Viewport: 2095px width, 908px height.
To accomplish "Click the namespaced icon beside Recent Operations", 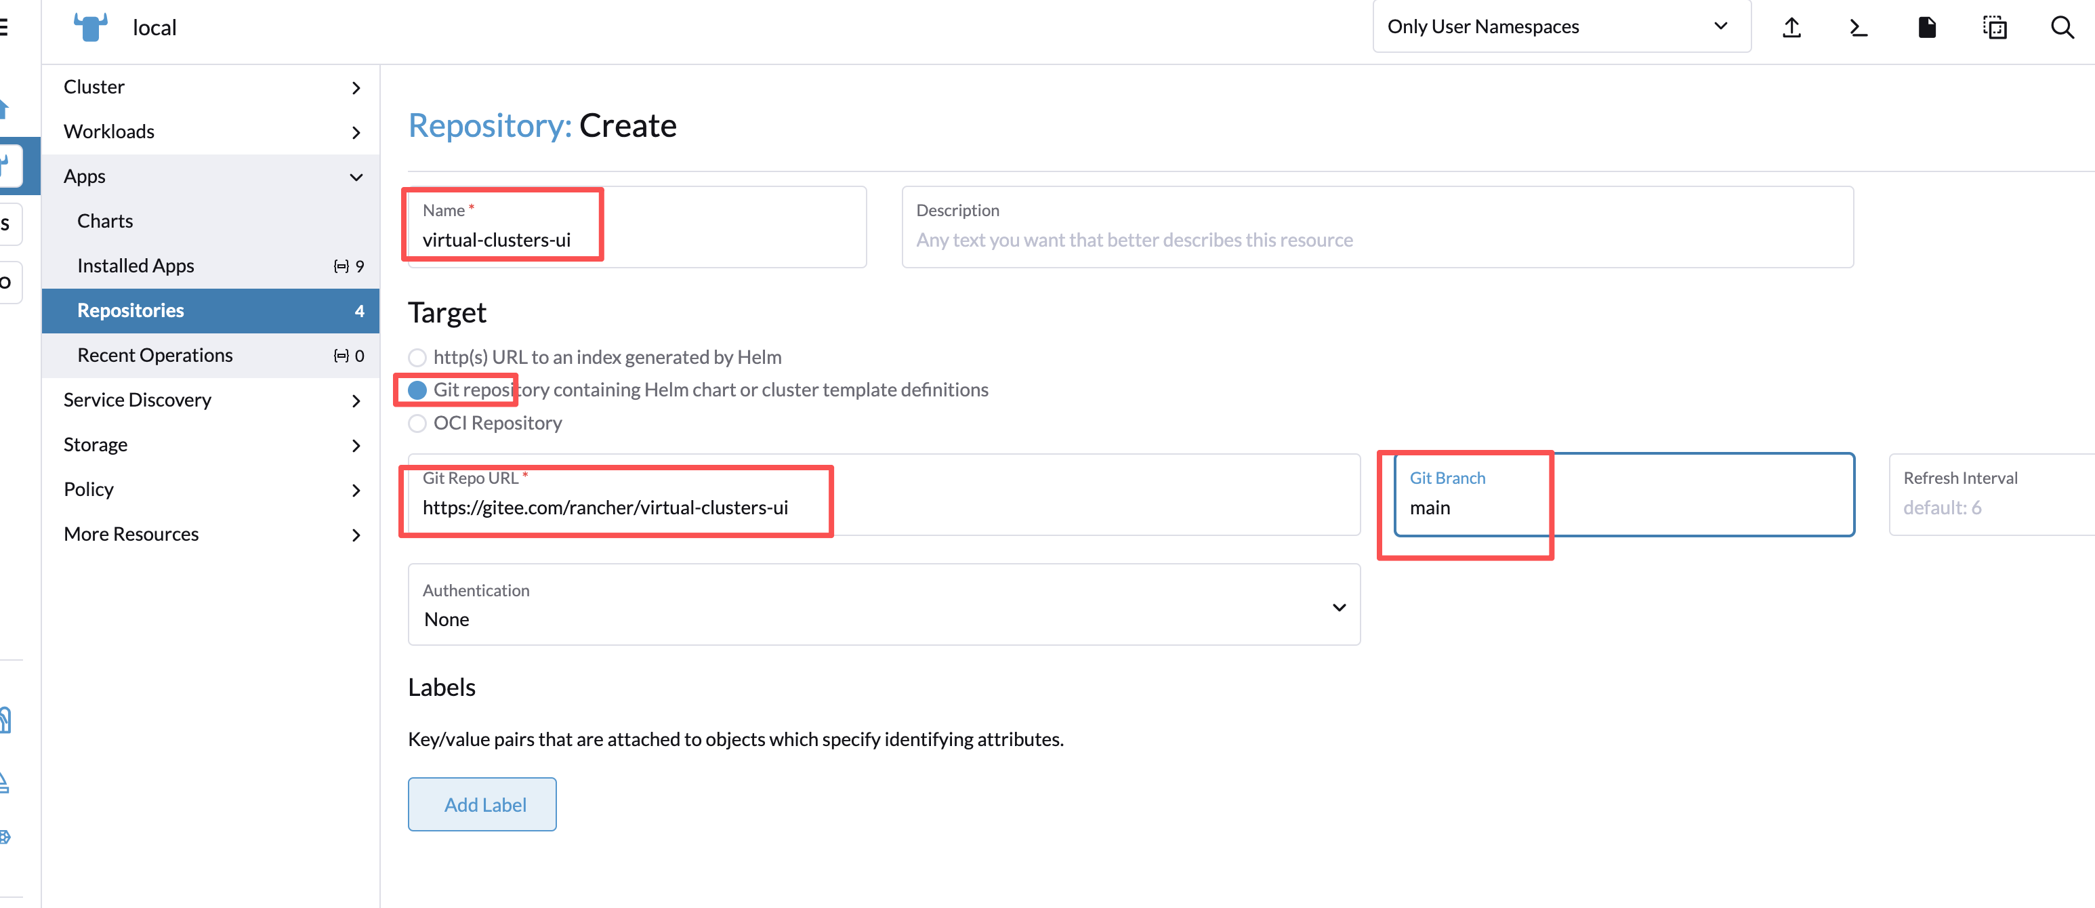I will 341,356.
